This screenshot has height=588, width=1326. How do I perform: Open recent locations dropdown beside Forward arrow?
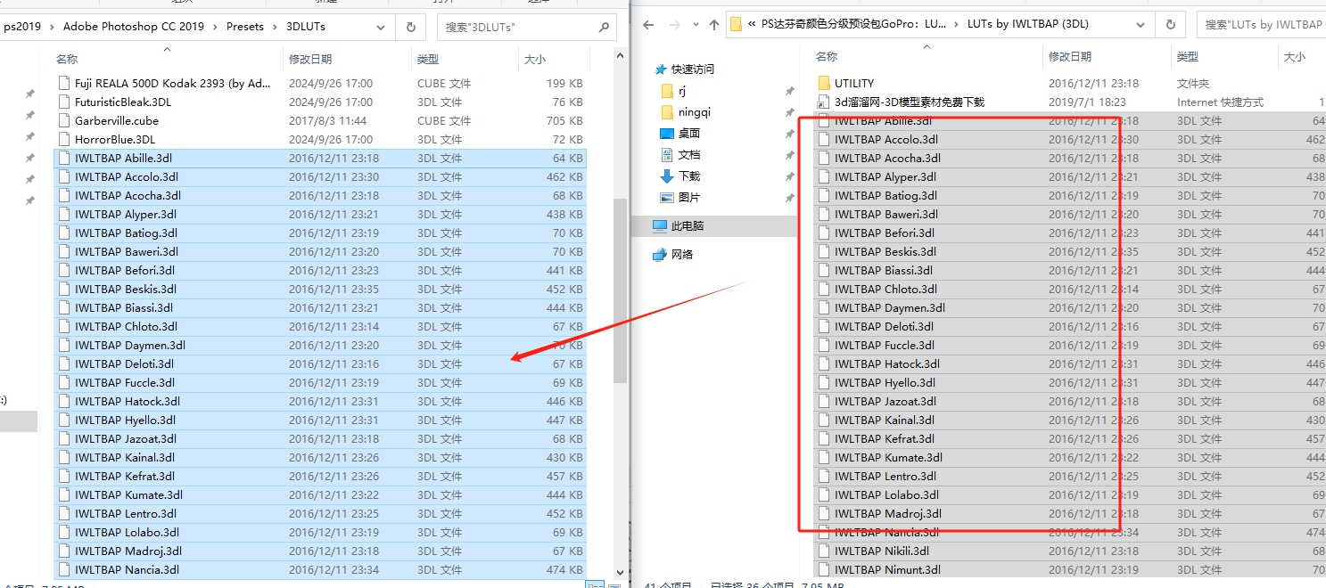tap(695, 26)
